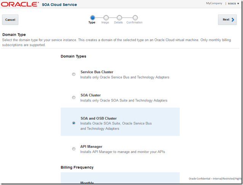Screen dimensions: 243x185
Task: Click the Type step label
Action: click(92, 22)
